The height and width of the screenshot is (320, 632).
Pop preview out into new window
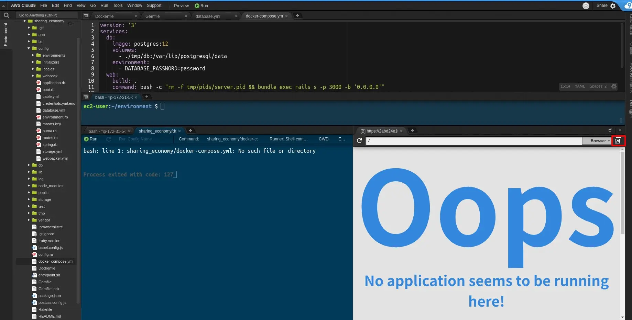point(618,141)
